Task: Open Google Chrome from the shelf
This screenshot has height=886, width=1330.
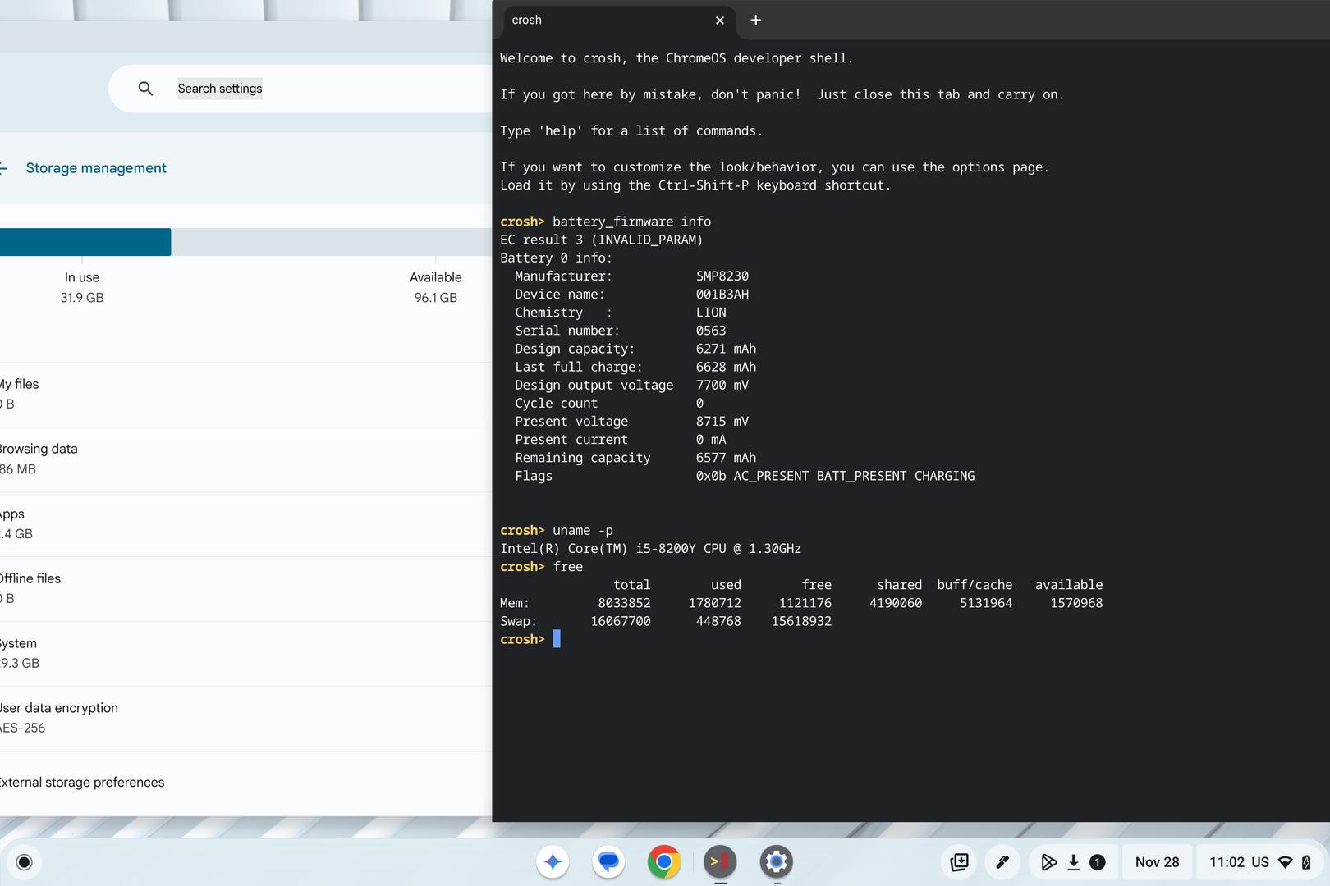Action: click(x=664, y=862)
